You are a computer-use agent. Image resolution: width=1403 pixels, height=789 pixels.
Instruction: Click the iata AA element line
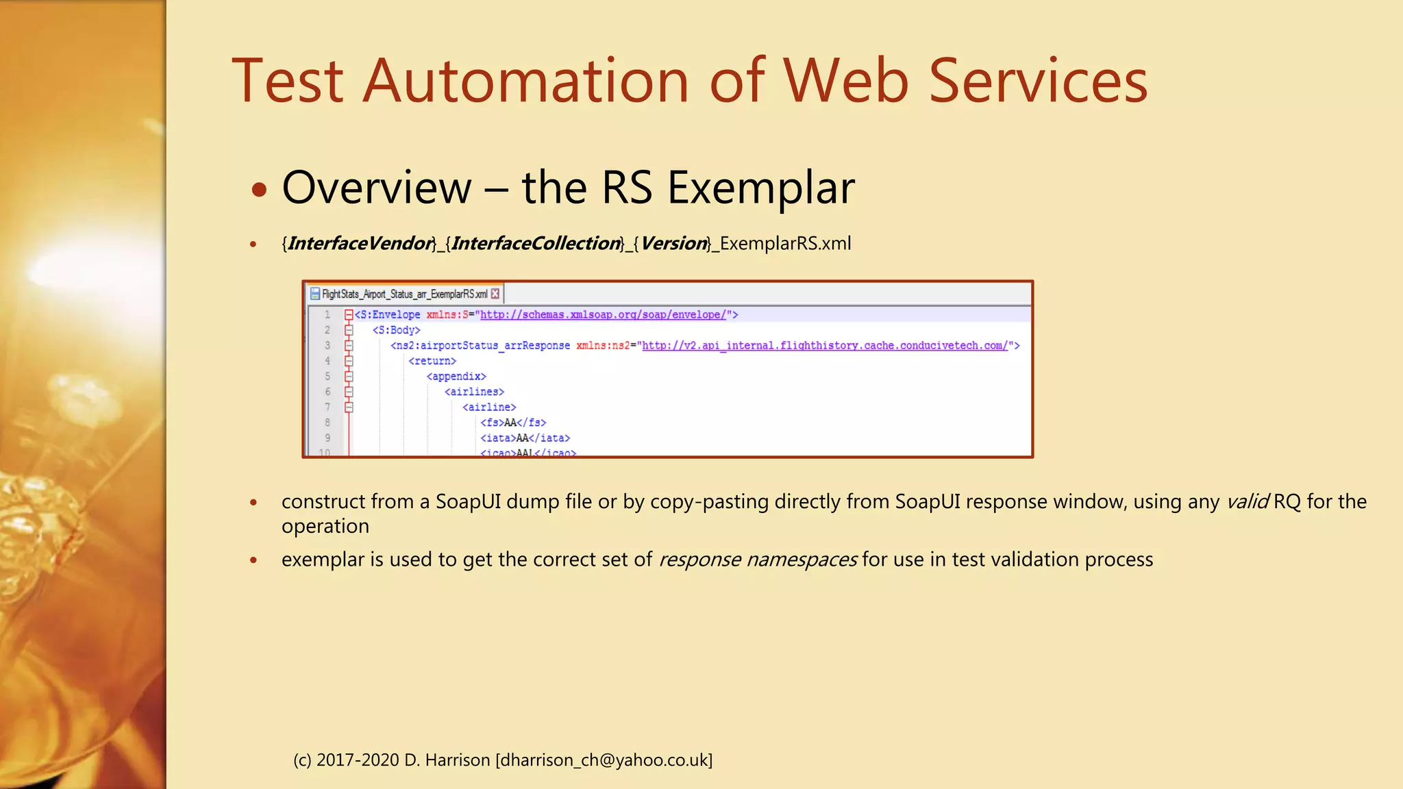coord(525,438)
